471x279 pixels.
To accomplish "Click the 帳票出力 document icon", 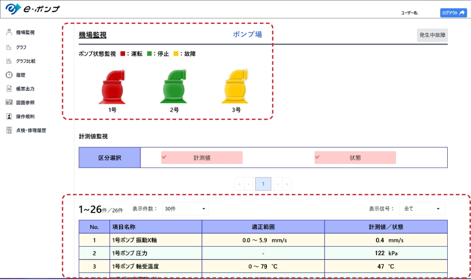I will click(x=9, y=88).
